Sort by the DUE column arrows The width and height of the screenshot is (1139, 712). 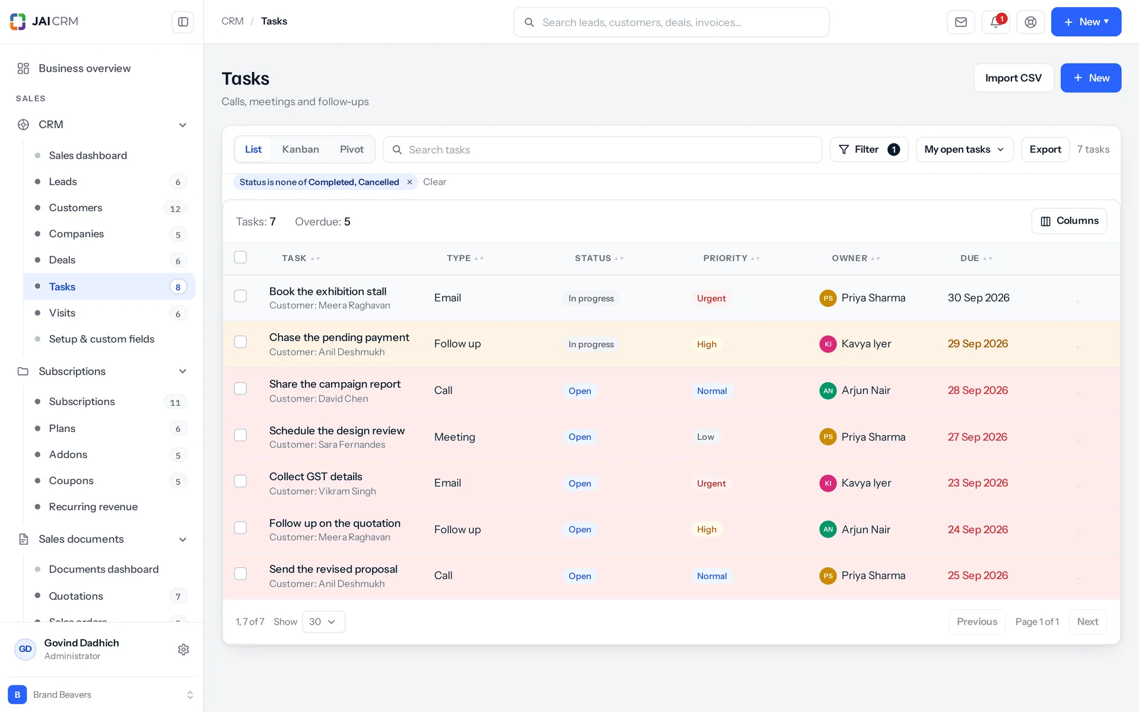click(988, 259)
